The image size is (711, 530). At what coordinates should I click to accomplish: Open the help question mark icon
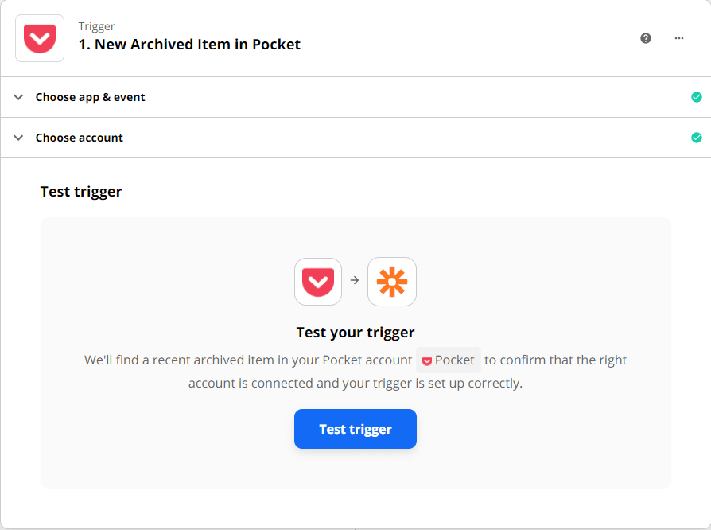click(x=646, y=38)
